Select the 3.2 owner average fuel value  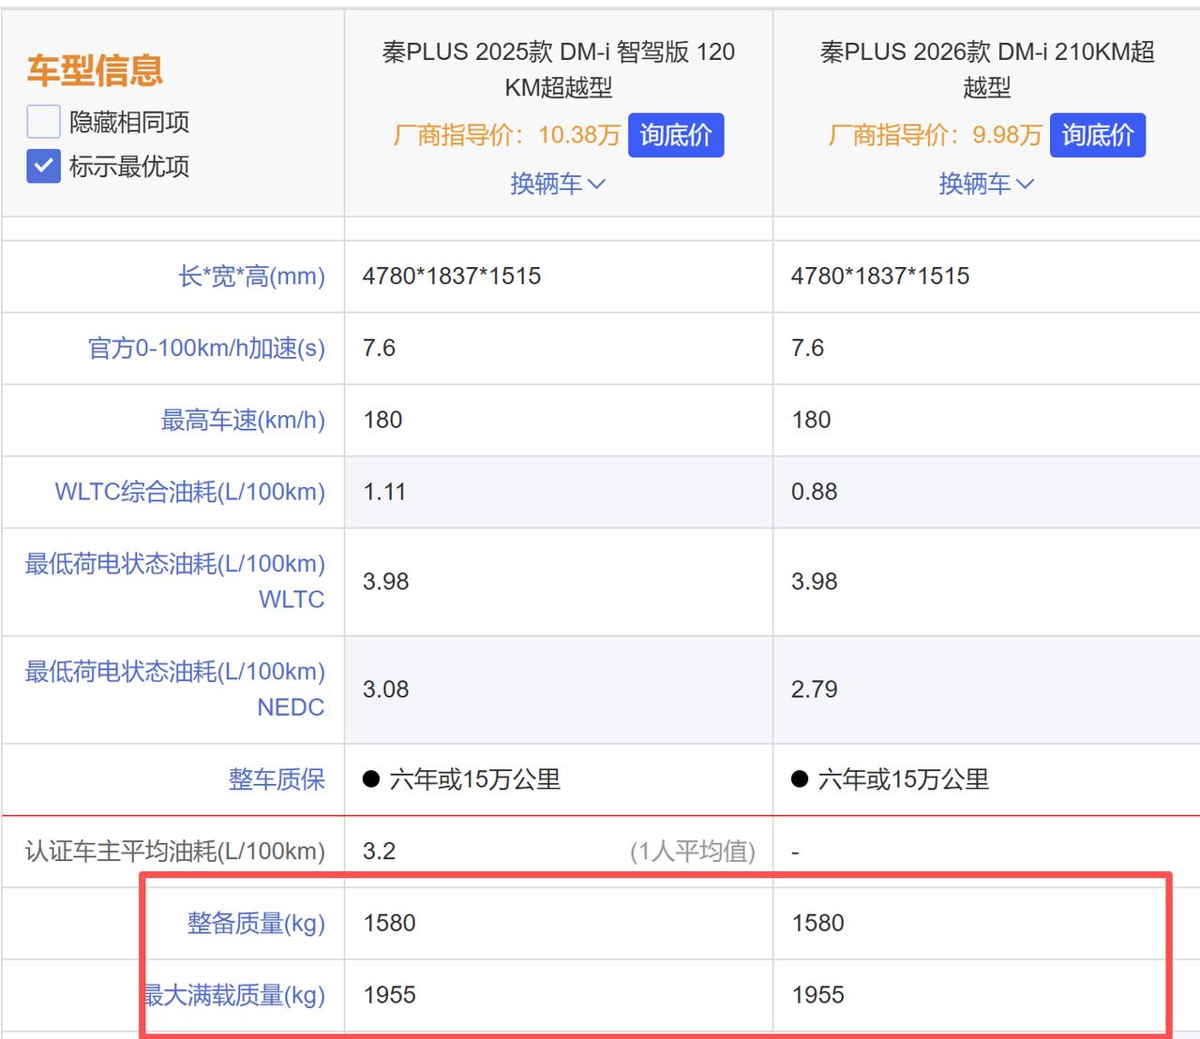coord(379,852)
